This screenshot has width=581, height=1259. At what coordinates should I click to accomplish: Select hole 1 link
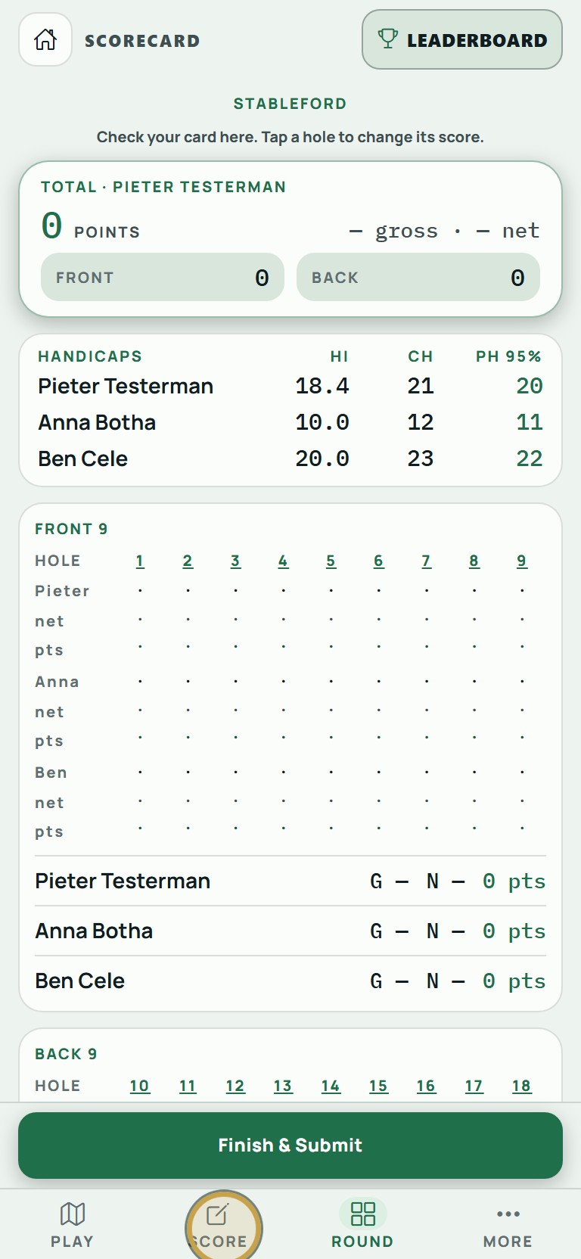click(x=140, y=561)
